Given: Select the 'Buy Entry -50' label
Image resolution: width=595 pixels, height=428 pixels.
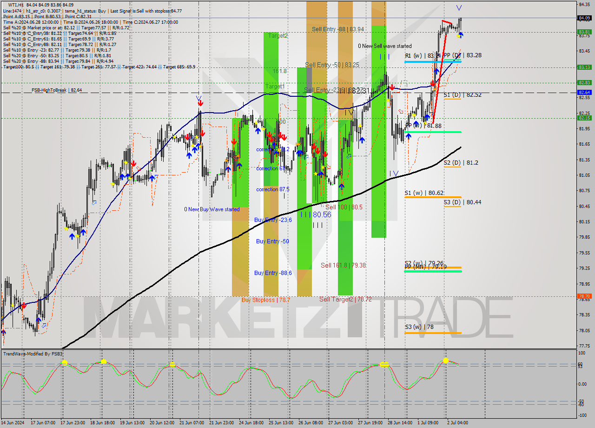Looking at the screenshot, I should (x=272, y=241).
